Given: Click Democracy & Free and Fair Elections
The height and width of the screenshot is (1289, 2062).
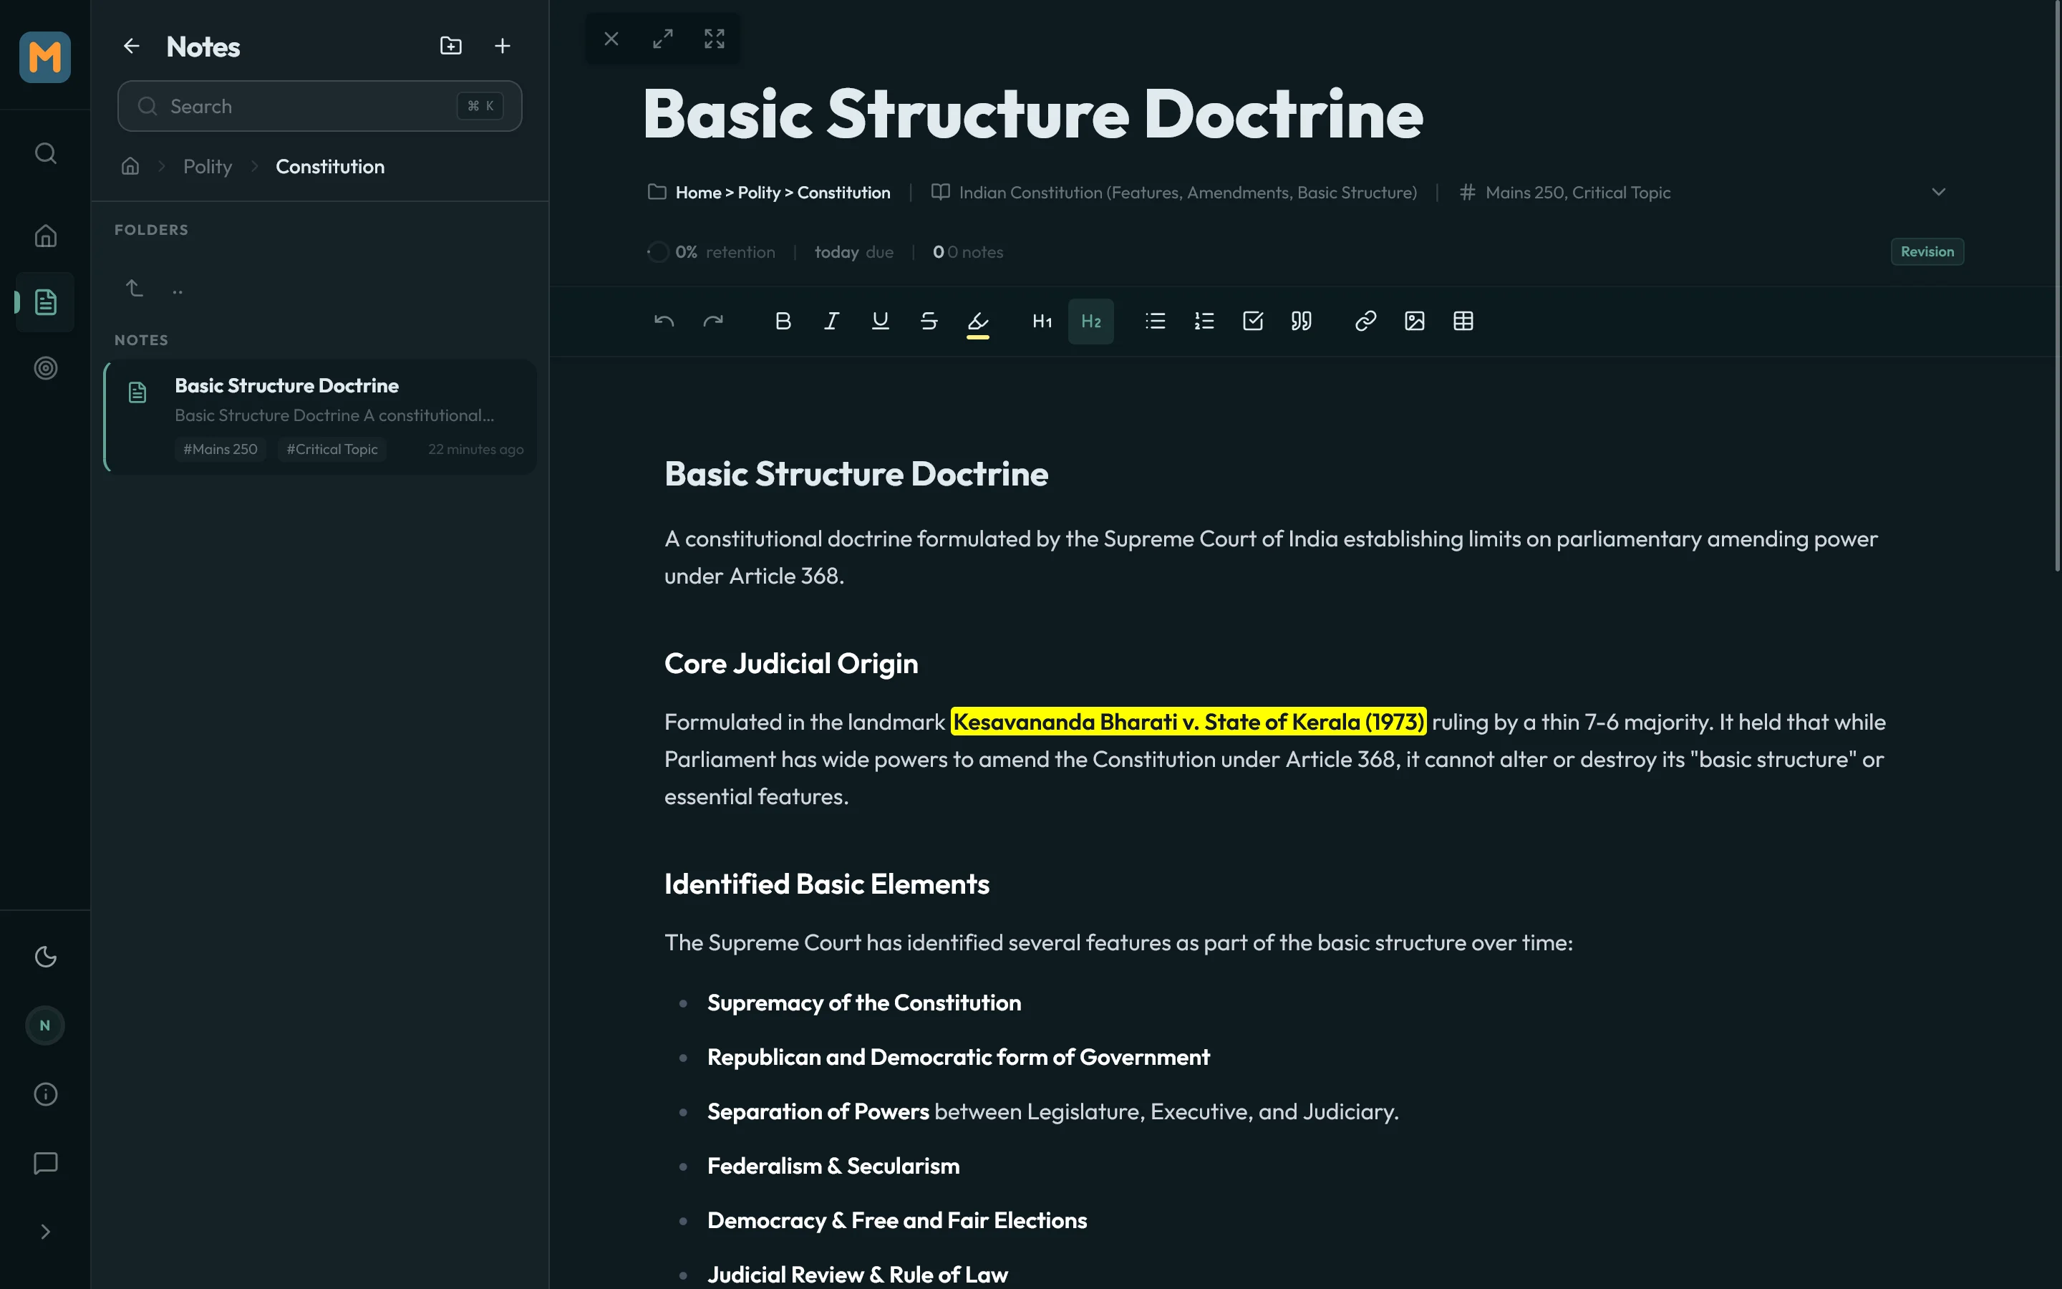Looking at the screenshot, I should tap(897, 1221).
